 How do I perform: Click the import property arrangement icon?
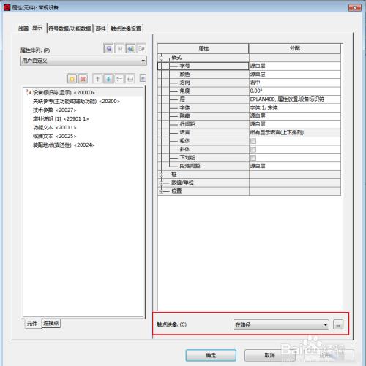pos(130,49)
